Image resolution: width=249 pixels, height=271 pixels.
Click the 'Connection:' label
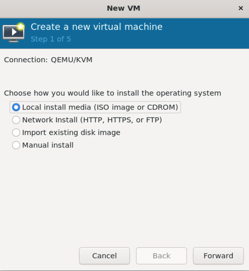tap(26, 60)
